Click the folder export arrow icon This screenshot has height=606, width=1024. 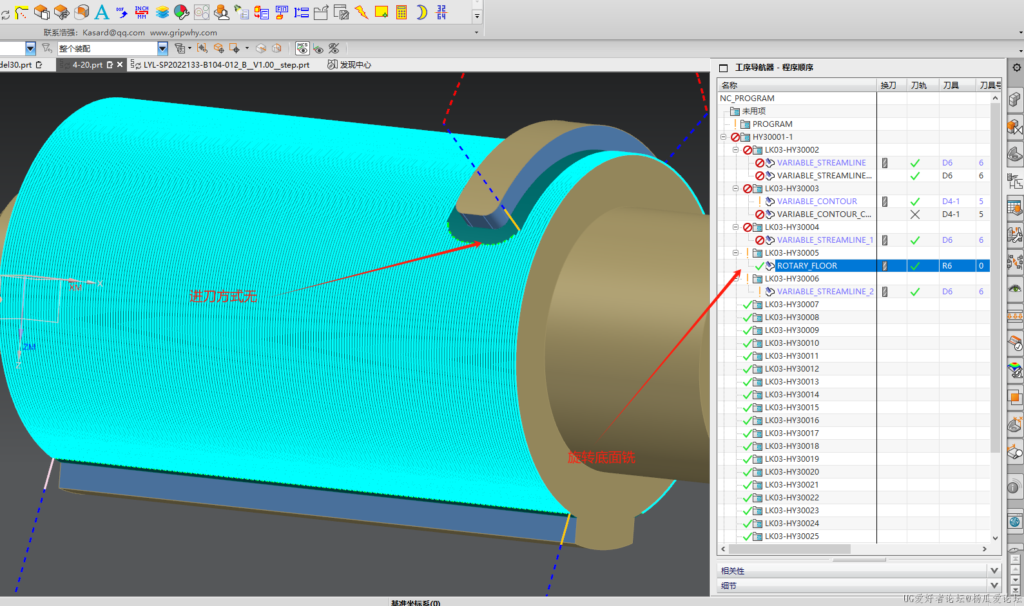pyautogui.click(x=322, y=12)
